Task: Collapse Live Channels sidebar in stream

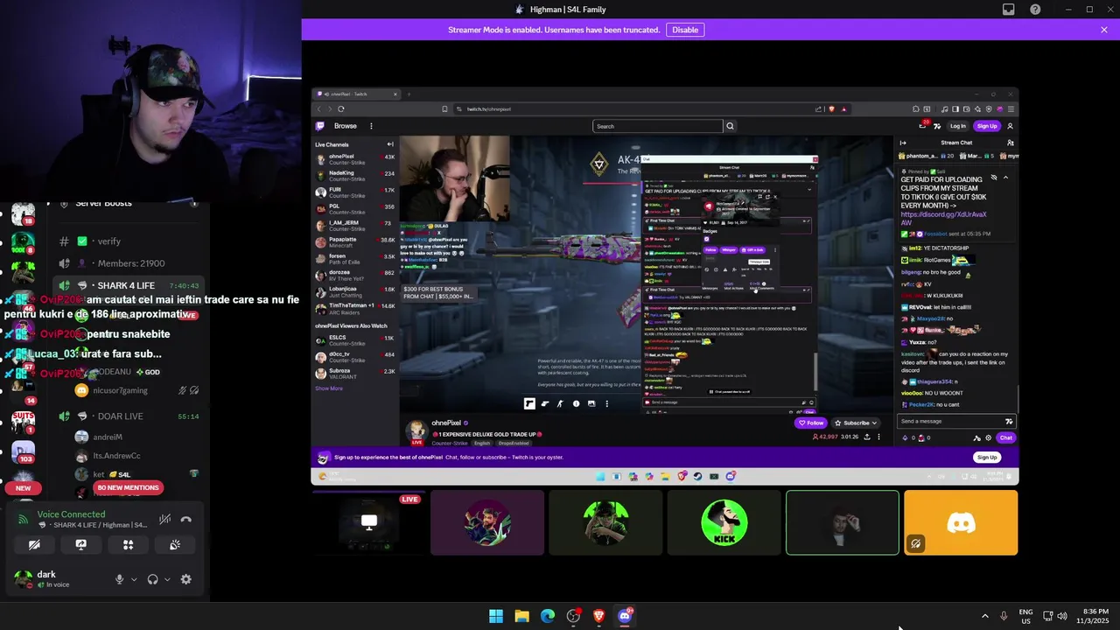Action: tap(390, 144)
